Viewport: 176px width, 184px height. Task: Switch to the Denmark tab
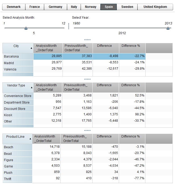14,7
